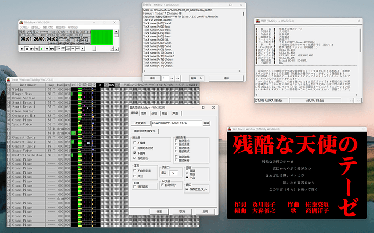
Task: Click console window's right scroll arrow
Action: 240,71
